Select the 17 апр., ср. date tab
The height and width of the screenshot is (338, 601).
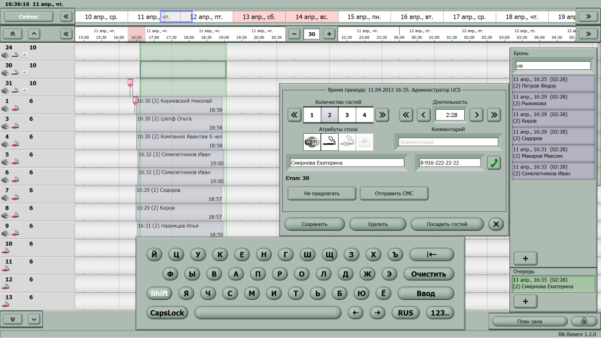tap(469, 17)
